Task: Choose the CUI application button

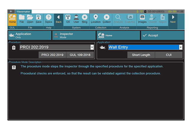Action: click(169, 55)
